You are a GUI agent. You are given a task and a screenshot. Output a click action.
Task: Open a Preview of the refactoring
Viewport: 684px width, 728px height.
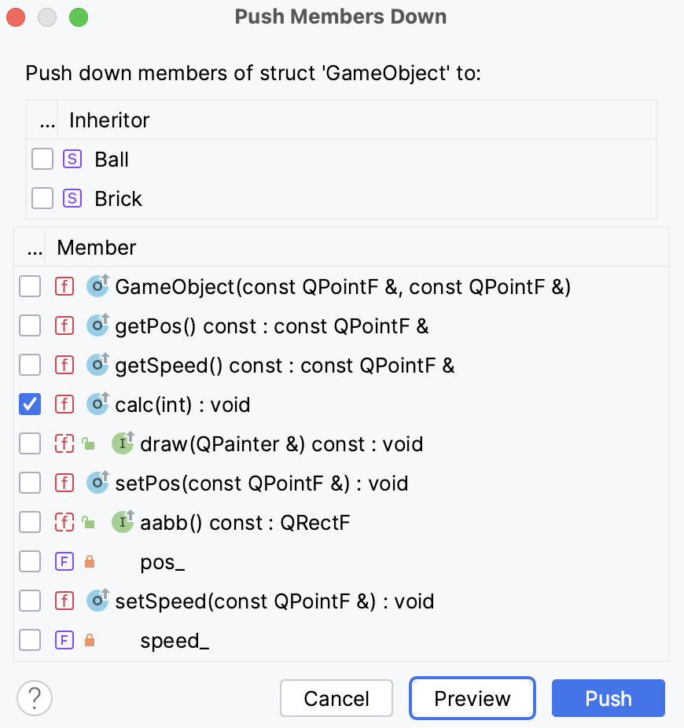click(x=472, y=698)
